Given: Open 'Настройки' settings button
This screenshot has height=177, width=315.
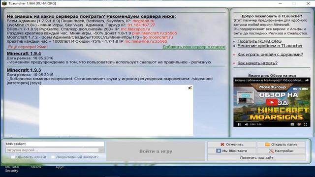Looking at the screenshot, I should pos(281,151).
